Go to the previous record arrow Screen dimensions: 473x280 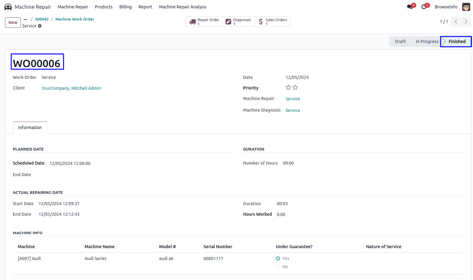click(456, 22)
